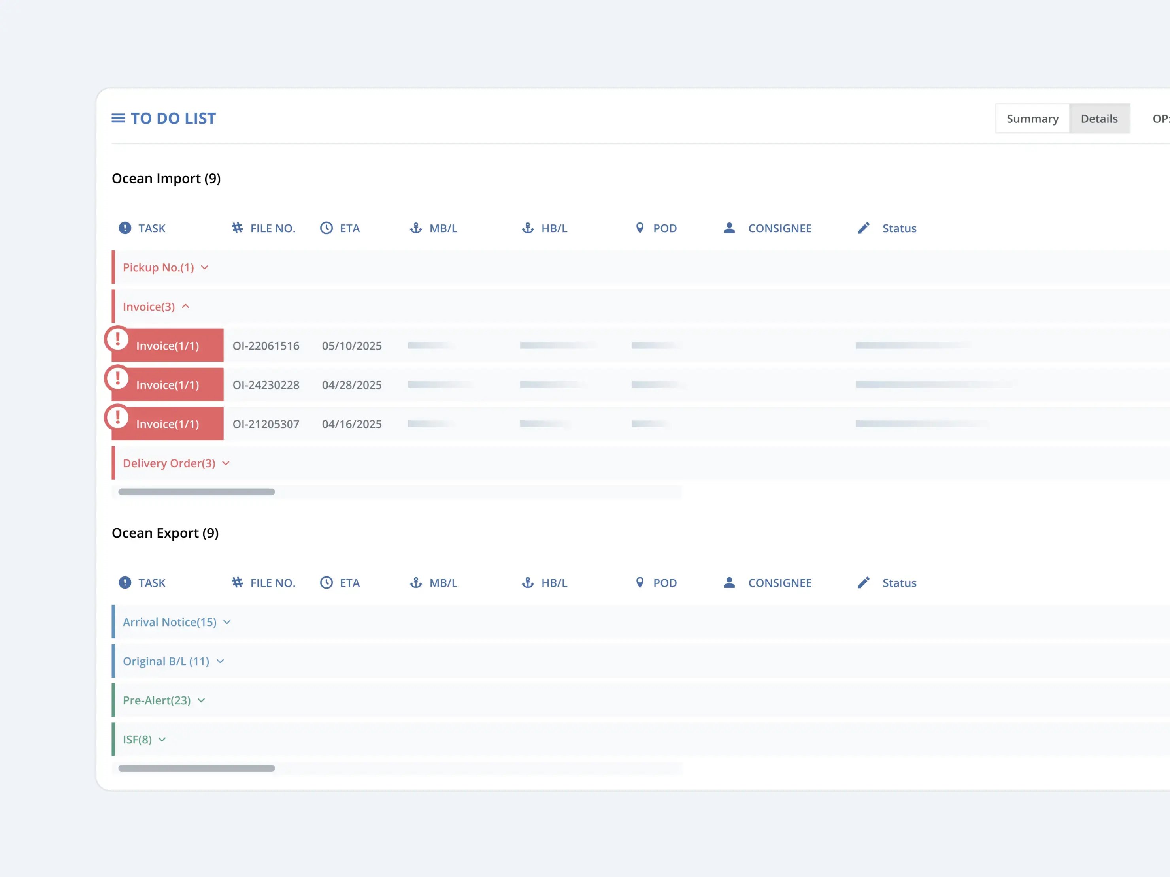Viewport: 1170px width, 877px height.
Task: Click the exclamation icon beside Ocean Export TASK header
Action: click(x=125, y=583)
